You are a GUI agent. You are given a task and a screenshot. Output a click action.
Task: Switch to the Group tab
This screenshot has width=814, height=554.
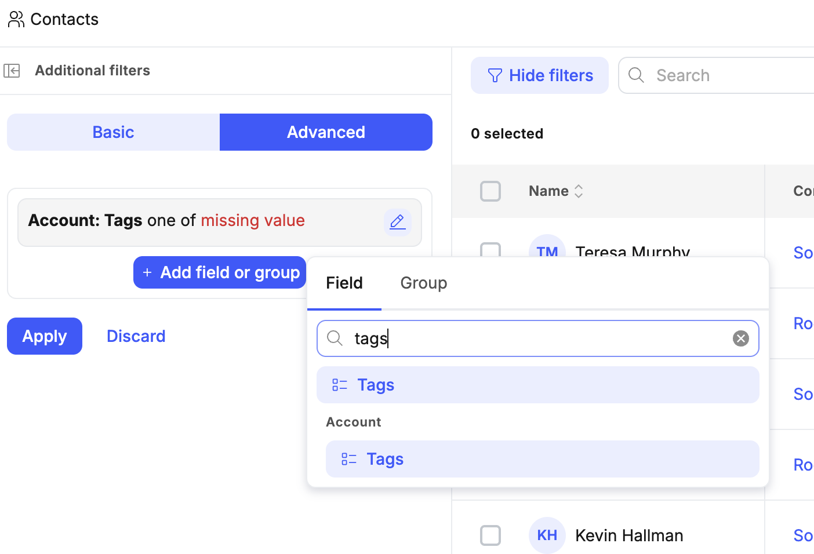423,283
